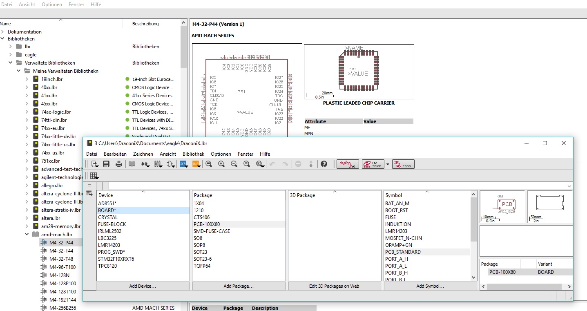
Task: Expand the lbr folder node
Action: (x=11, y=47)
